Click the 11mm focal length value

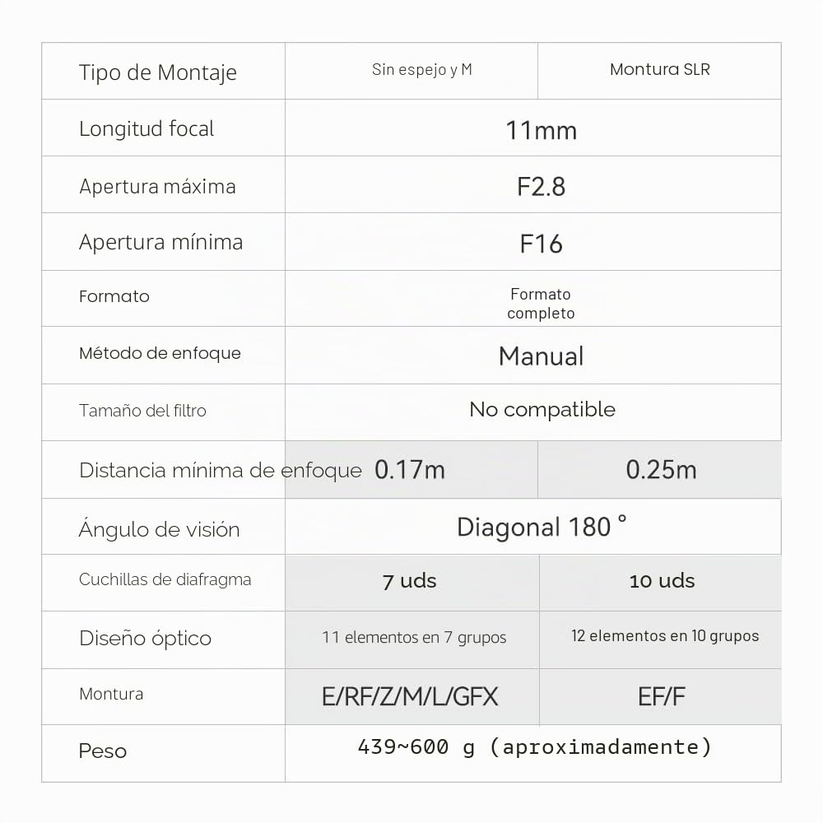pyautogui.click(x=542, y=130)
